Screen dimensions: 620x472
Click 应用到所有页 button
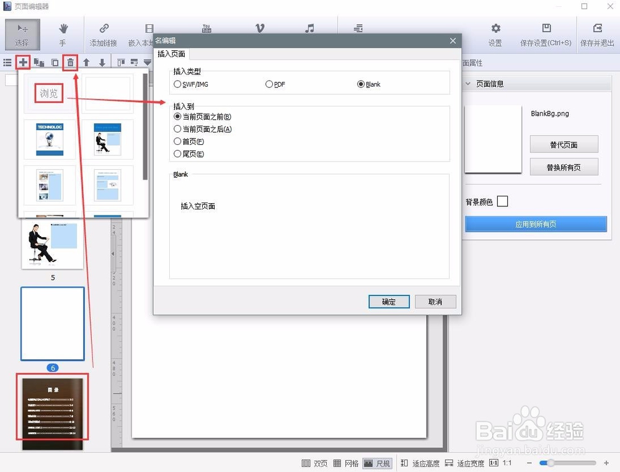(536, 224)
